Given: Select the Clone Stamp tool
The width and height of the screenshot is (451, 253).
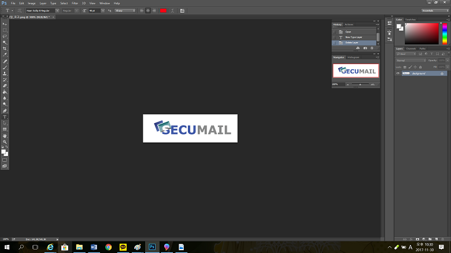Looking at the screenshot, I should click(5, 73).
